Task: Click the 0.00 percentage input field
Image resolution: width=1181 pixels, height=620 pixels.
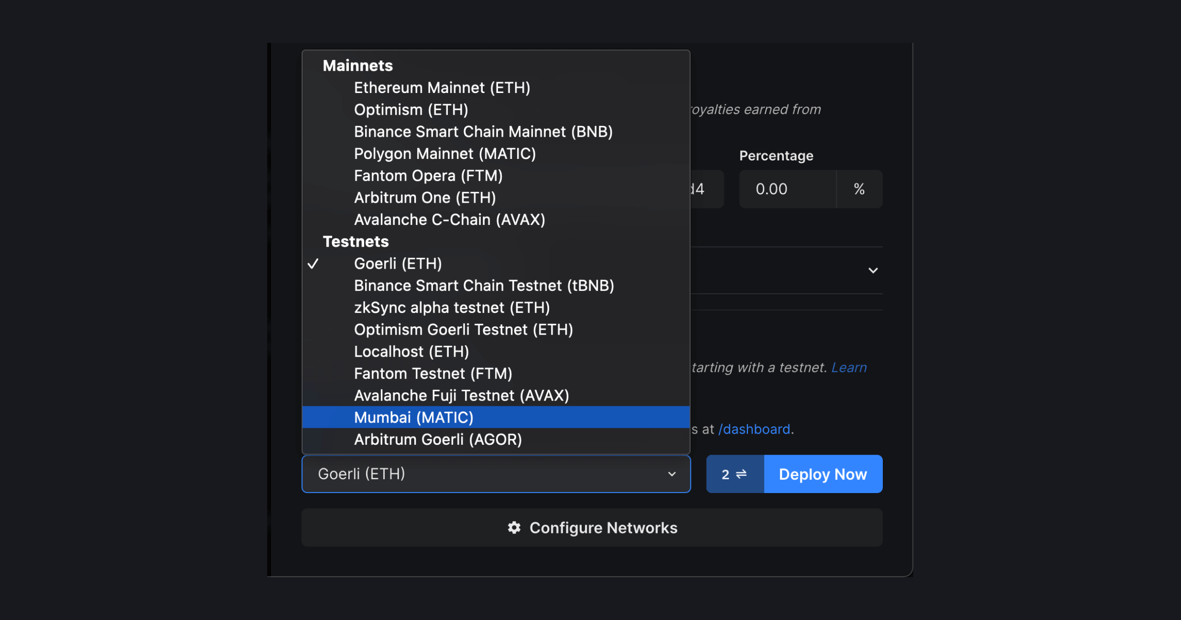Action: pos(787,189)
